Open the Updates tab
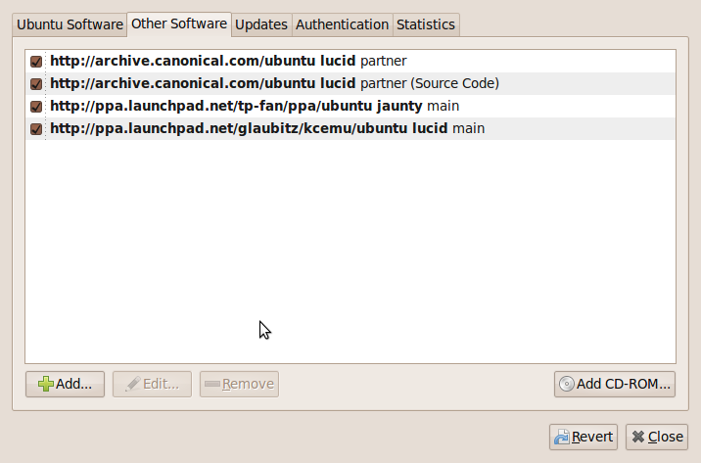This screenshot has height=463, width=701. pos(261,24)
